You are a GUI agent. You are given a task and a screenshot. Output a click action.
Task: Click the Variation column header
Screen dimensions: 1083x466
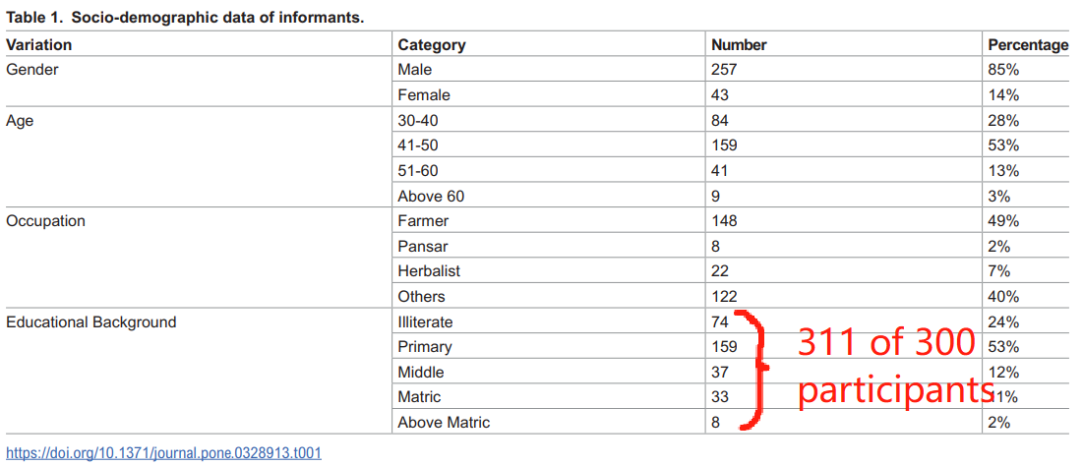(38, 45)
